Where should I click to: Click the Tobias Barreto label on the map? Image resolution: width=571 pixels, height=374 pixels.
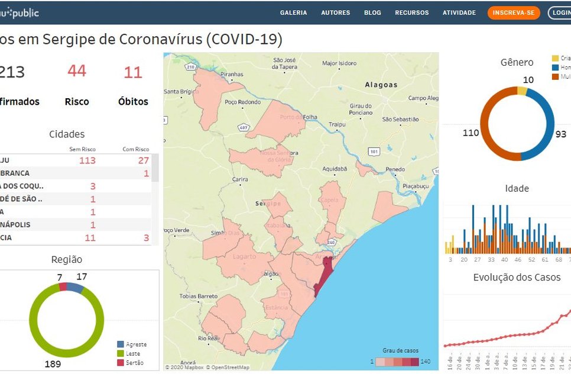coord(199,296)
